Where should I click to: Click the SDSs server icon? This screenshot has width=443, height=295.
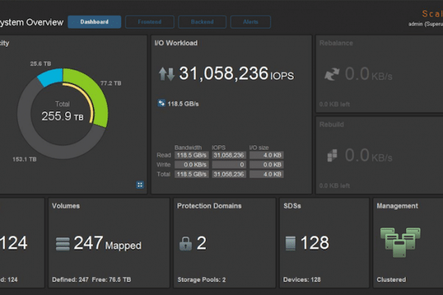click(291, 244)
